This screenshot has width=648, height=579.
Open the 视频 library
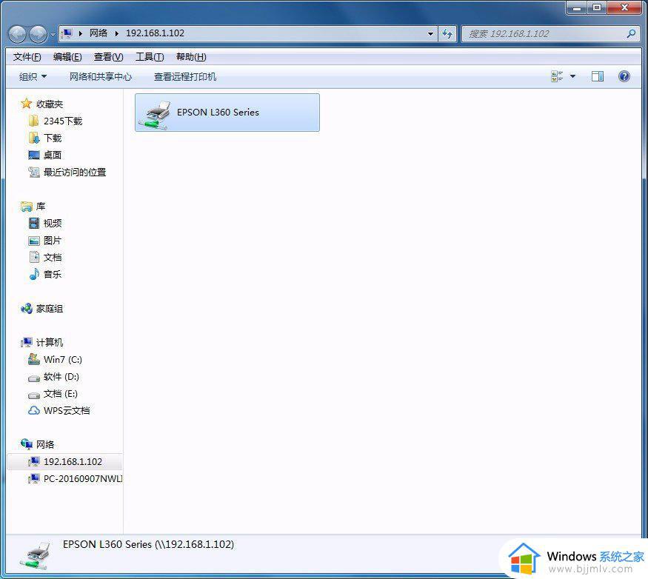(x=53, y=223)
